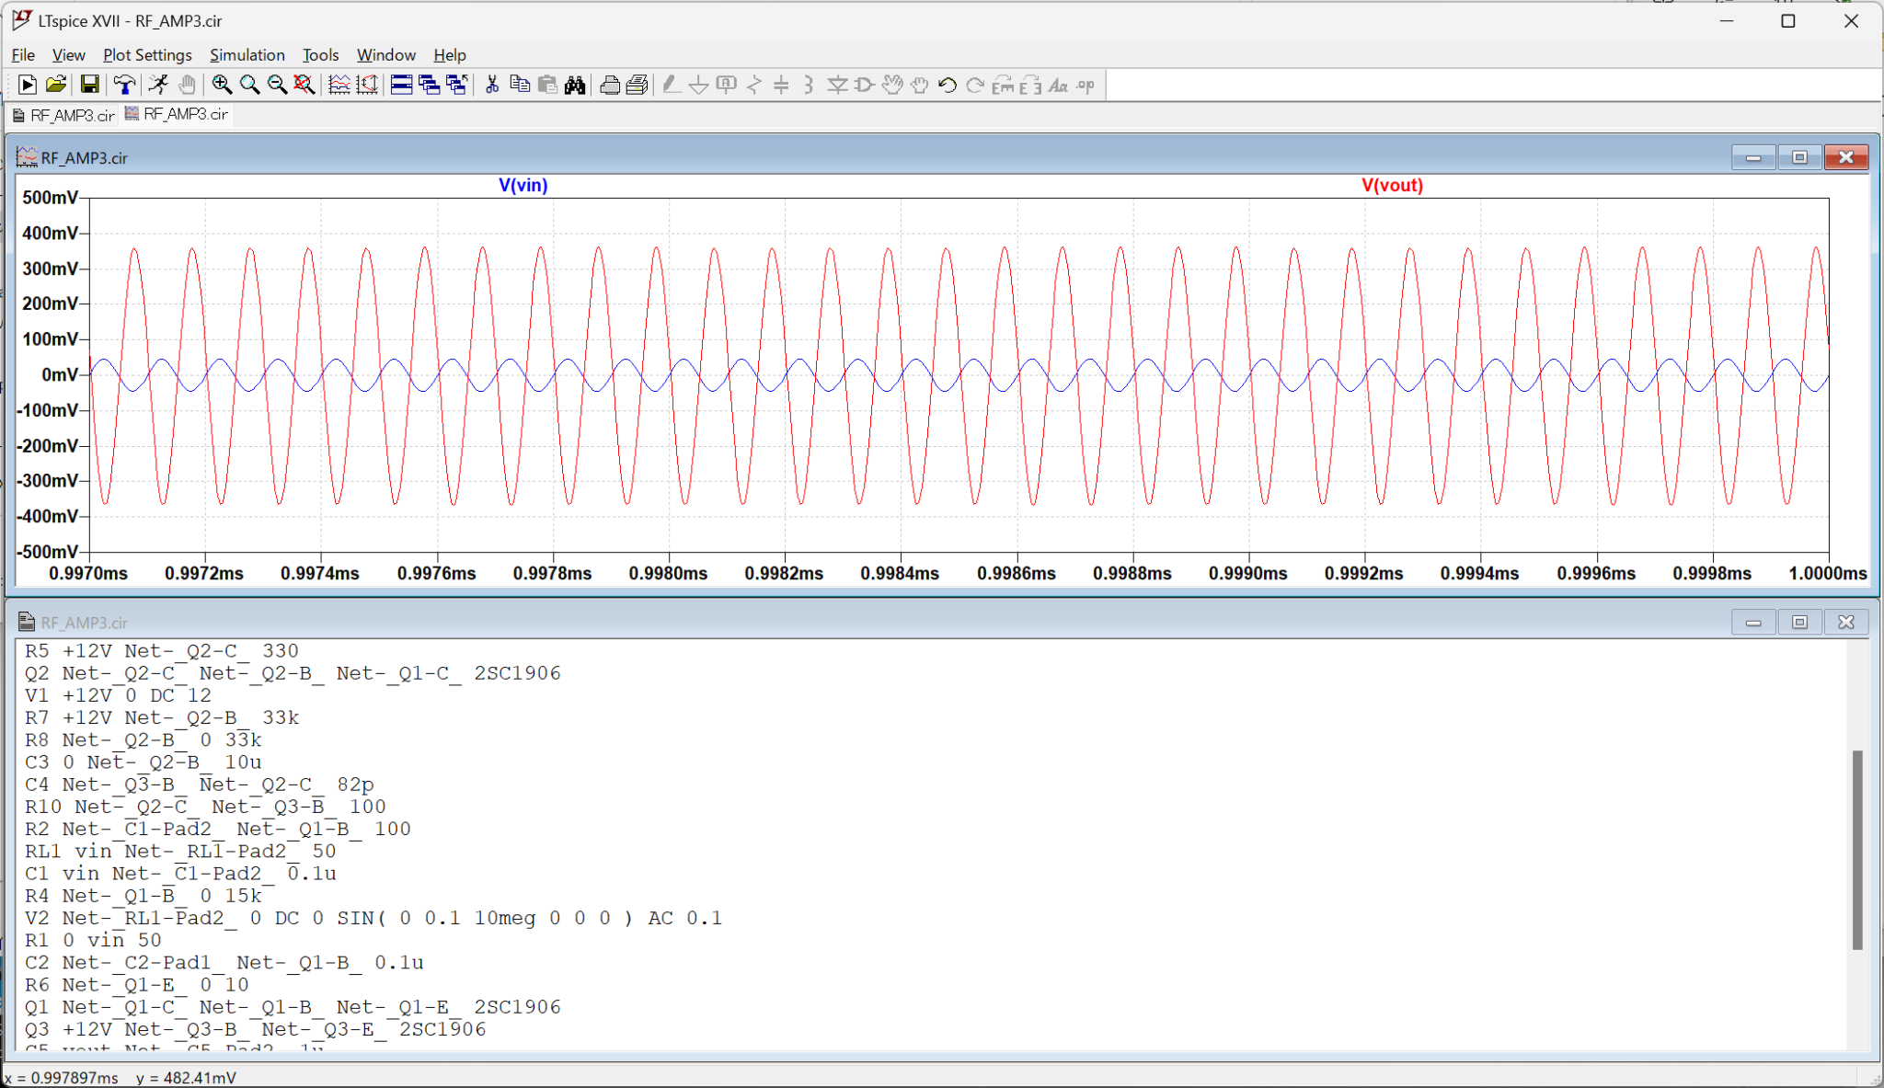1884x1088 pixels.
Task: Save the file with the floppy icon
Action: (89, 86)
